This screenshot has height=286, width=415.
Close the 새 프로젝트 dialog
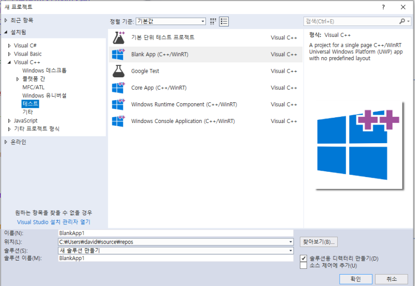pos(403,7)
